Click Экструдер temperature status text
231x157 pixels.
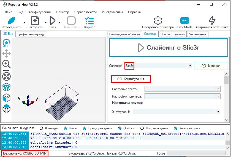[102, 153]
